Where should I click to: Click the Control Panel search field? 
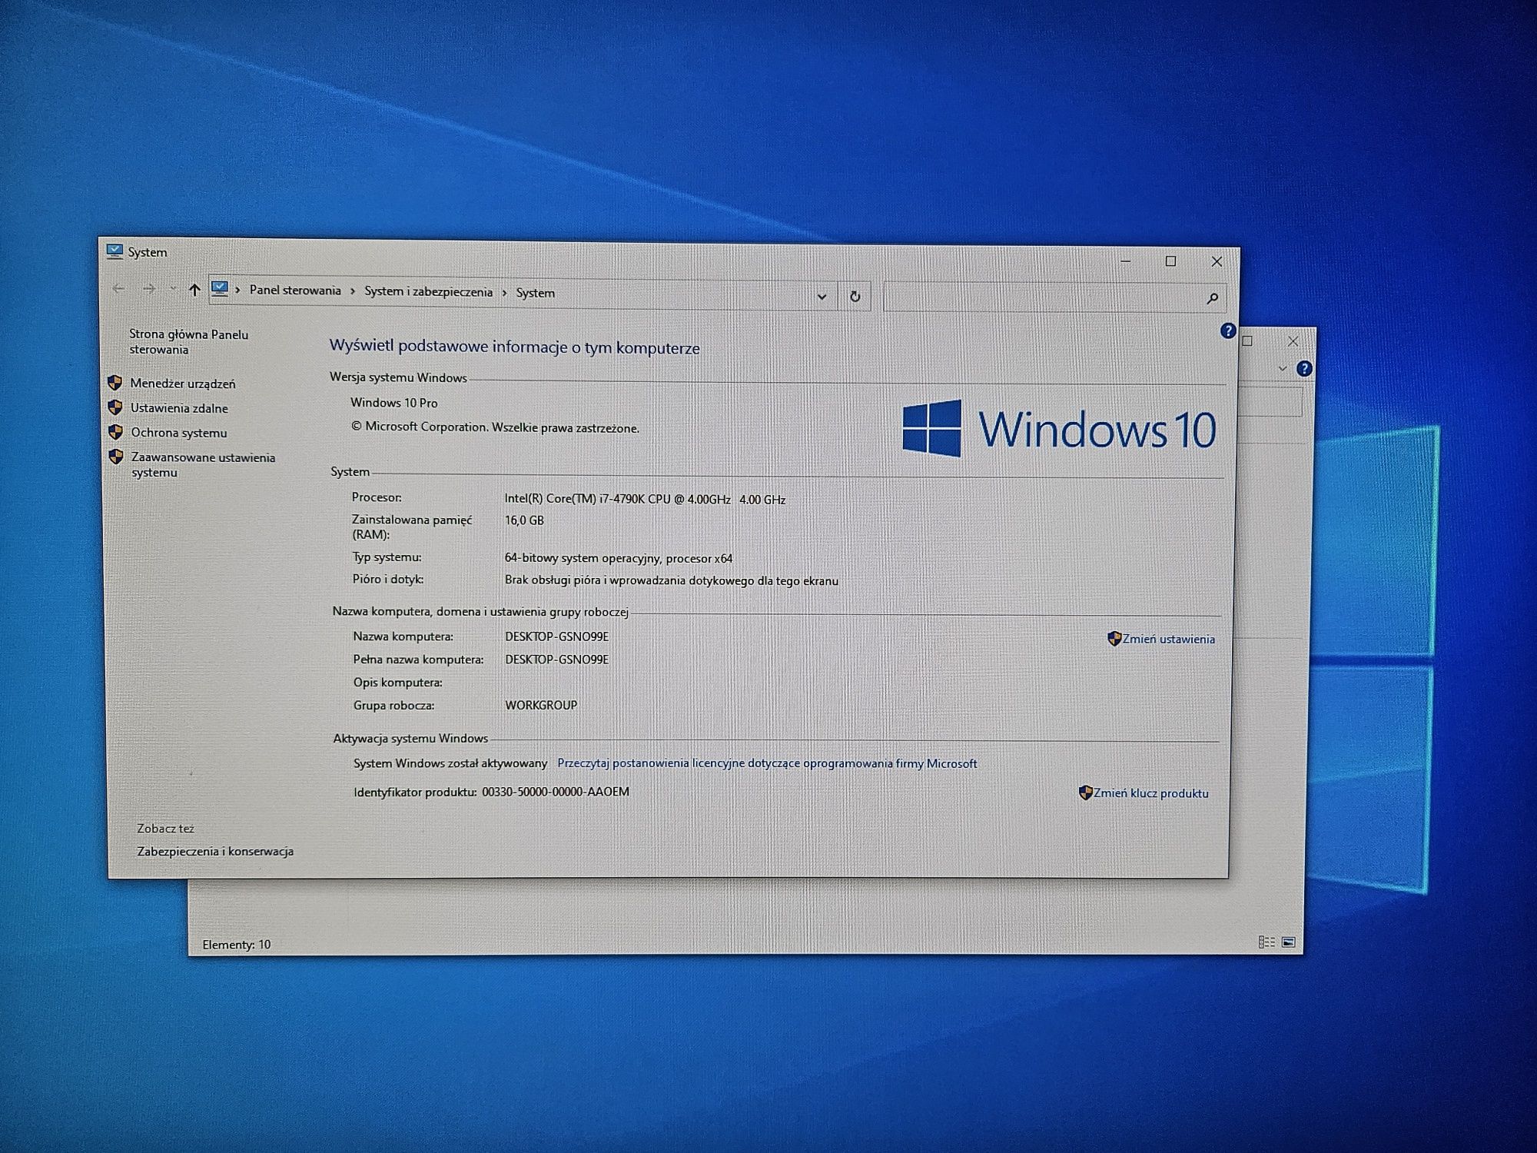1054,297
